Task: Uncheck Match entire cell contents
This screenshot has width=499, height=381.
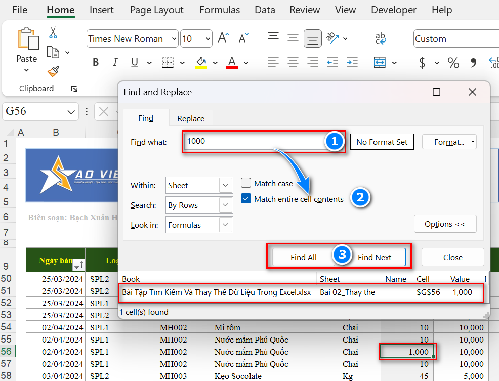Action: click(246, 199)
